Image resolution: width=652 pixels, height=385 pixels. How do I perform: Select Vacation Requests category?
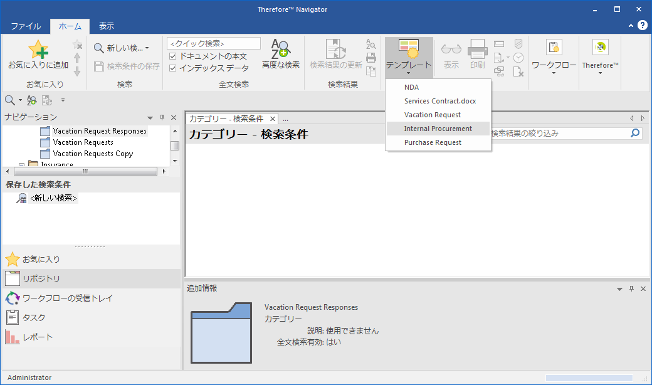pos(83,142)
